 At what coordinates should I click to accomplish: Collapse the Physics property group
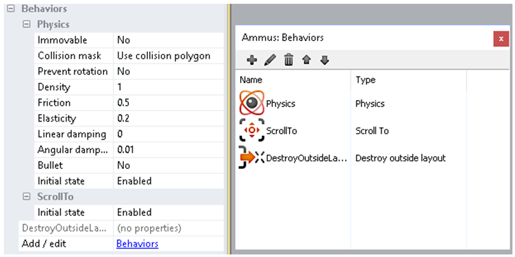pos(26,25)
